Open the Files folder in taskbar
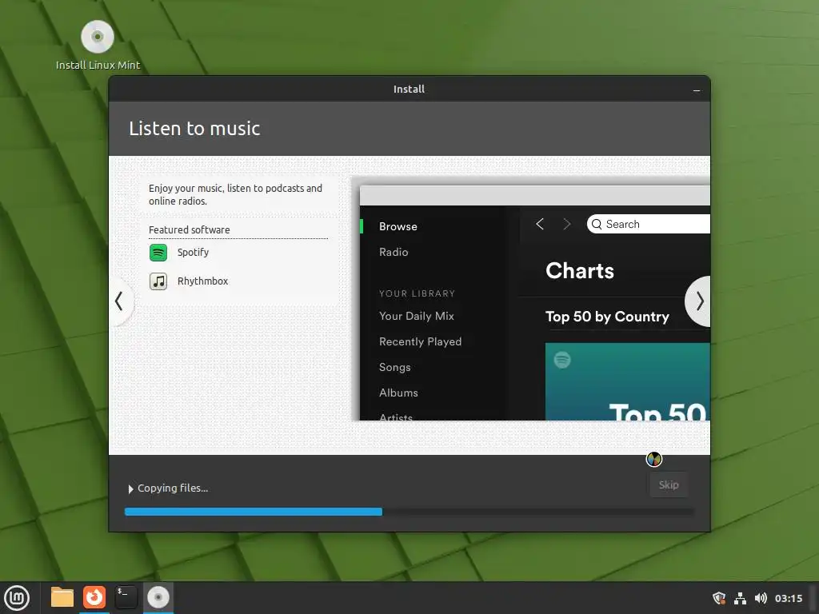This screenshot has width=819, height=614. (x=62, y=598)
